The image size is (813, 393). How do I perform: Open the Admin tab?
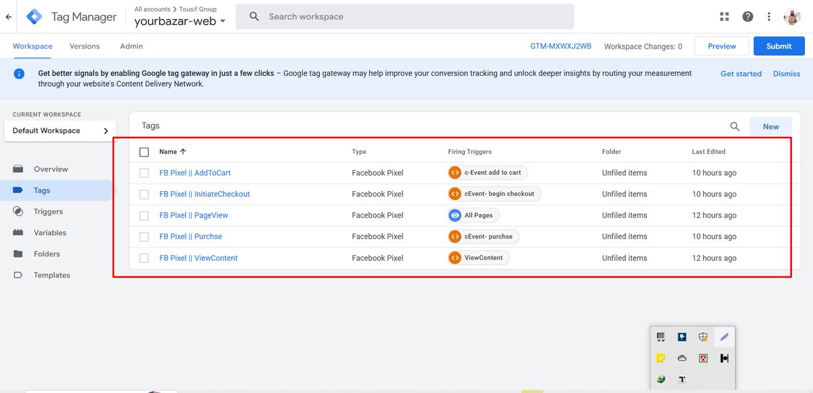131,46
